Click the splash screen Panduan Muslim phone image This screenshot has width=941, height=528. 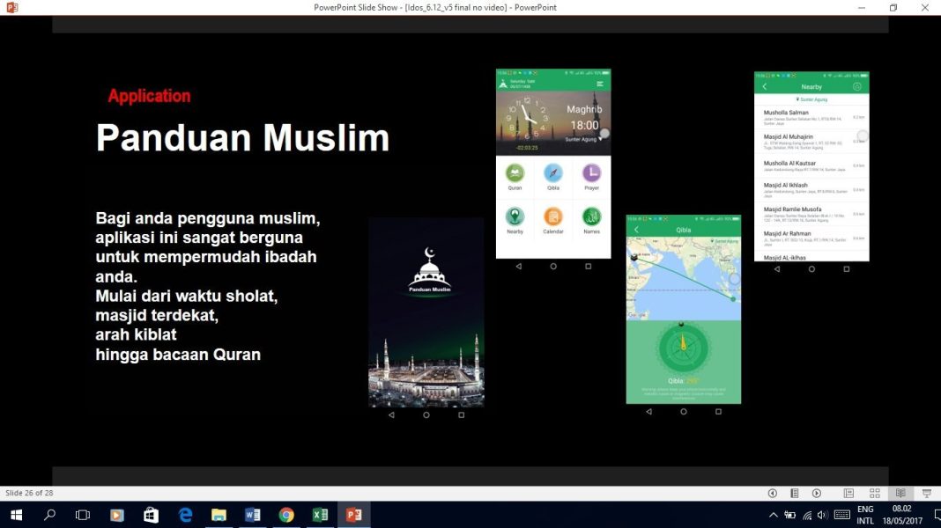click(x=426, y=312)
